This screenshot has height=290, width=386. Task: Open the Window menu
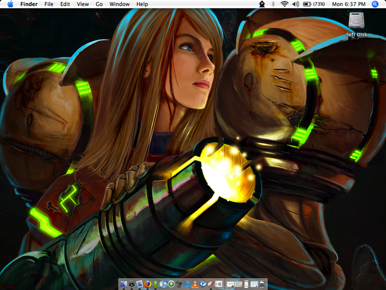point(119,4)
